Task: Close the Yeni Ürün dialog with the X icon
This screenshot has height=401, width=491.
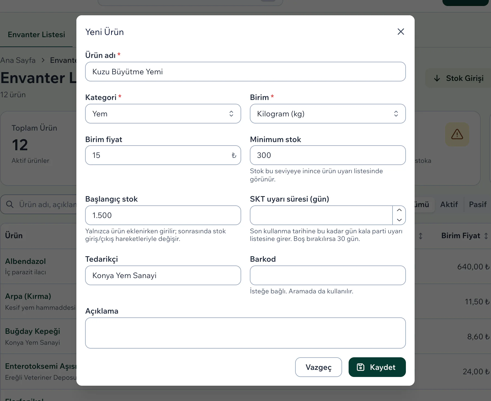Action: (401, 32)
